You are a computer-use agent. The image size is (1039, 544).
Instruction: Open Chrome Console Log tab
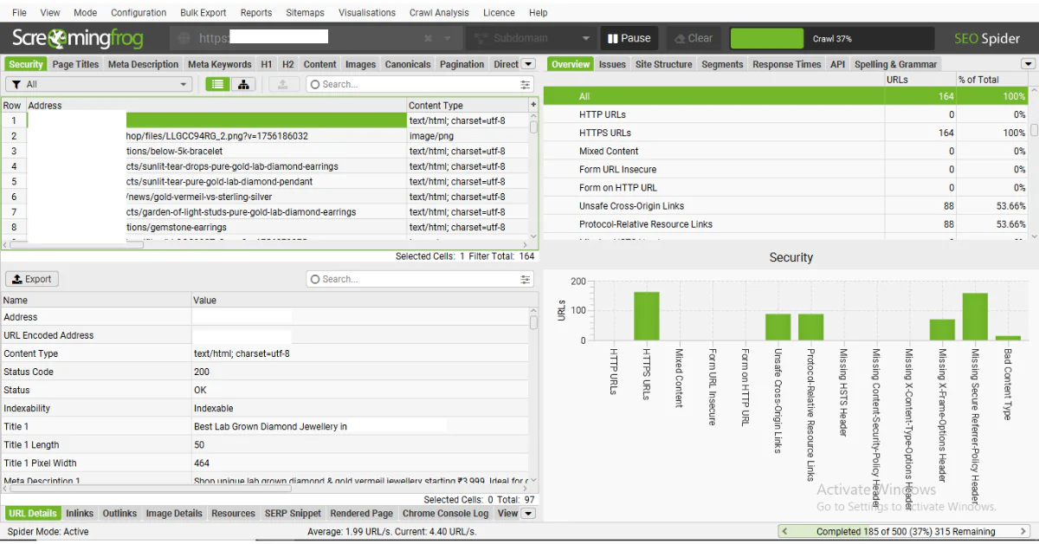tap(446, 513)
